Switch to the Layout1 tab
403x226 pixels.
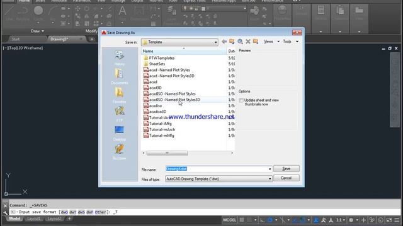[33, 218]
